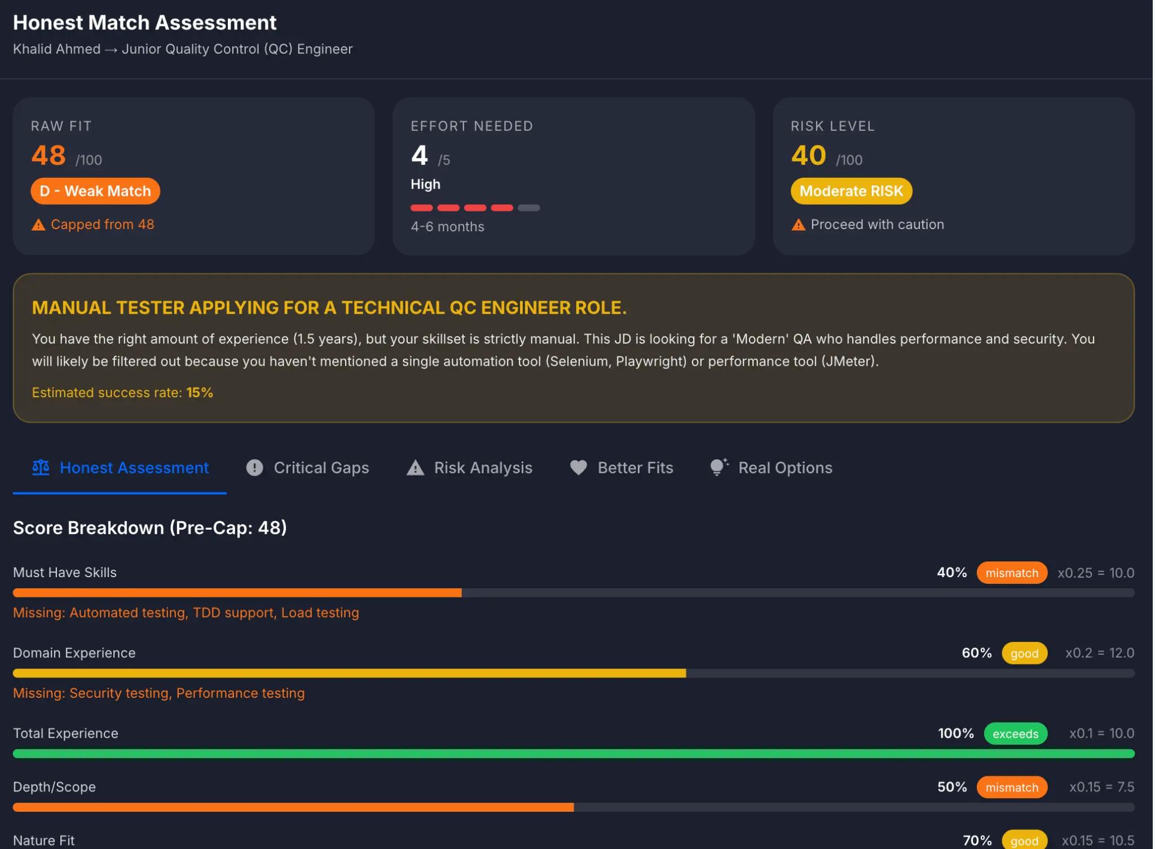This screenshot has width=1155, height=849.
Task: Open the Better Fits tab
Action: coord(634,467)
